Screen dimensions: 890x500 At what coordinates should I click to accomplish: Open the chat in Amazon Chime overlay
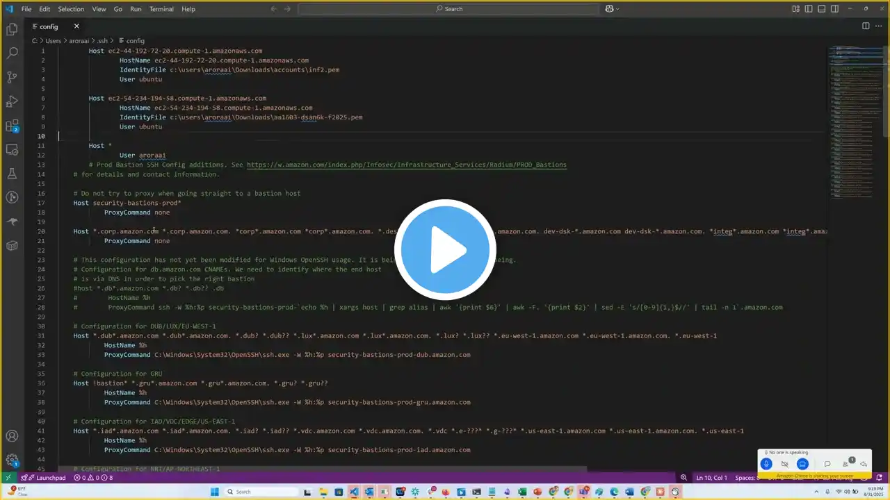827,464
